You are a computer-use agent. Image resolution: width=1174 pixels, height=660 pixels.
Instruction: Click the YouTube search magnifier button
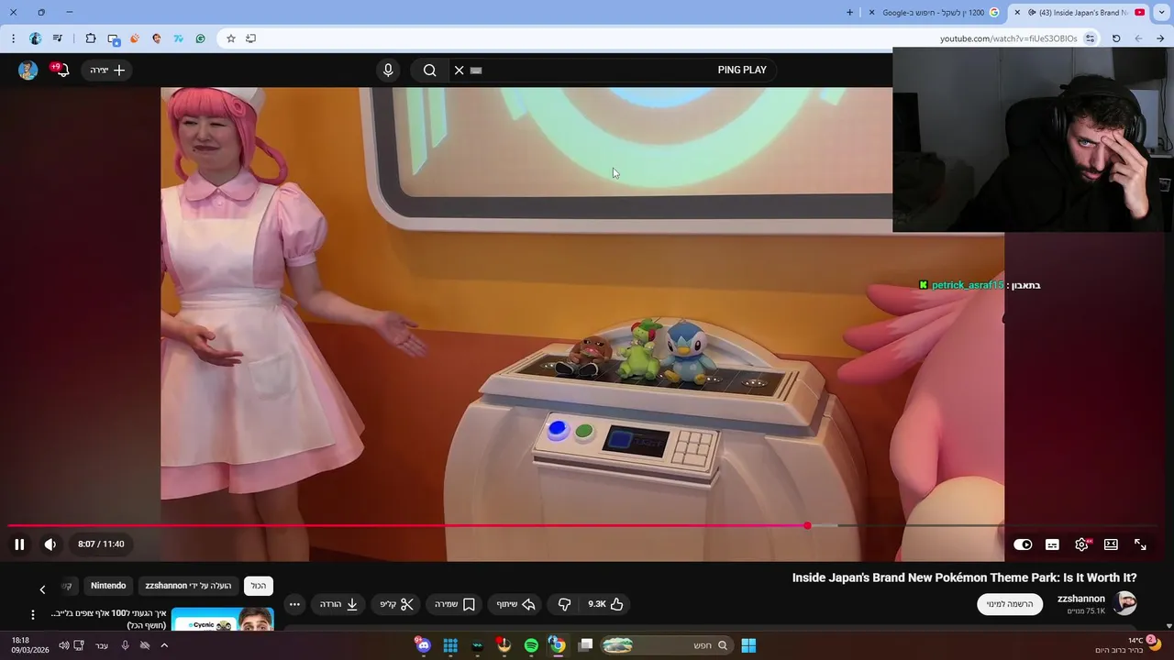(x=429, y=71)
